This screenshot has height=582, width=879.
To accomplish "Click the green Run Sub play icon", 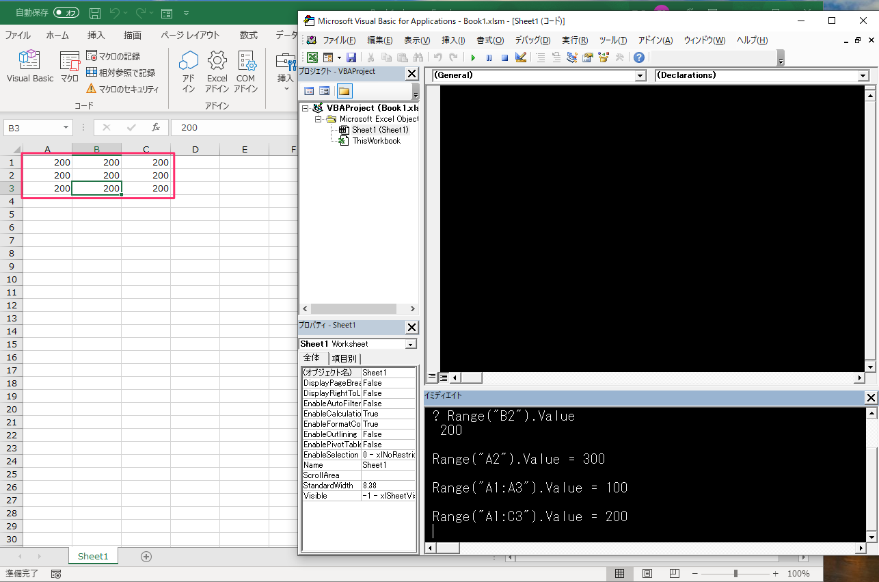I will 473,57.
